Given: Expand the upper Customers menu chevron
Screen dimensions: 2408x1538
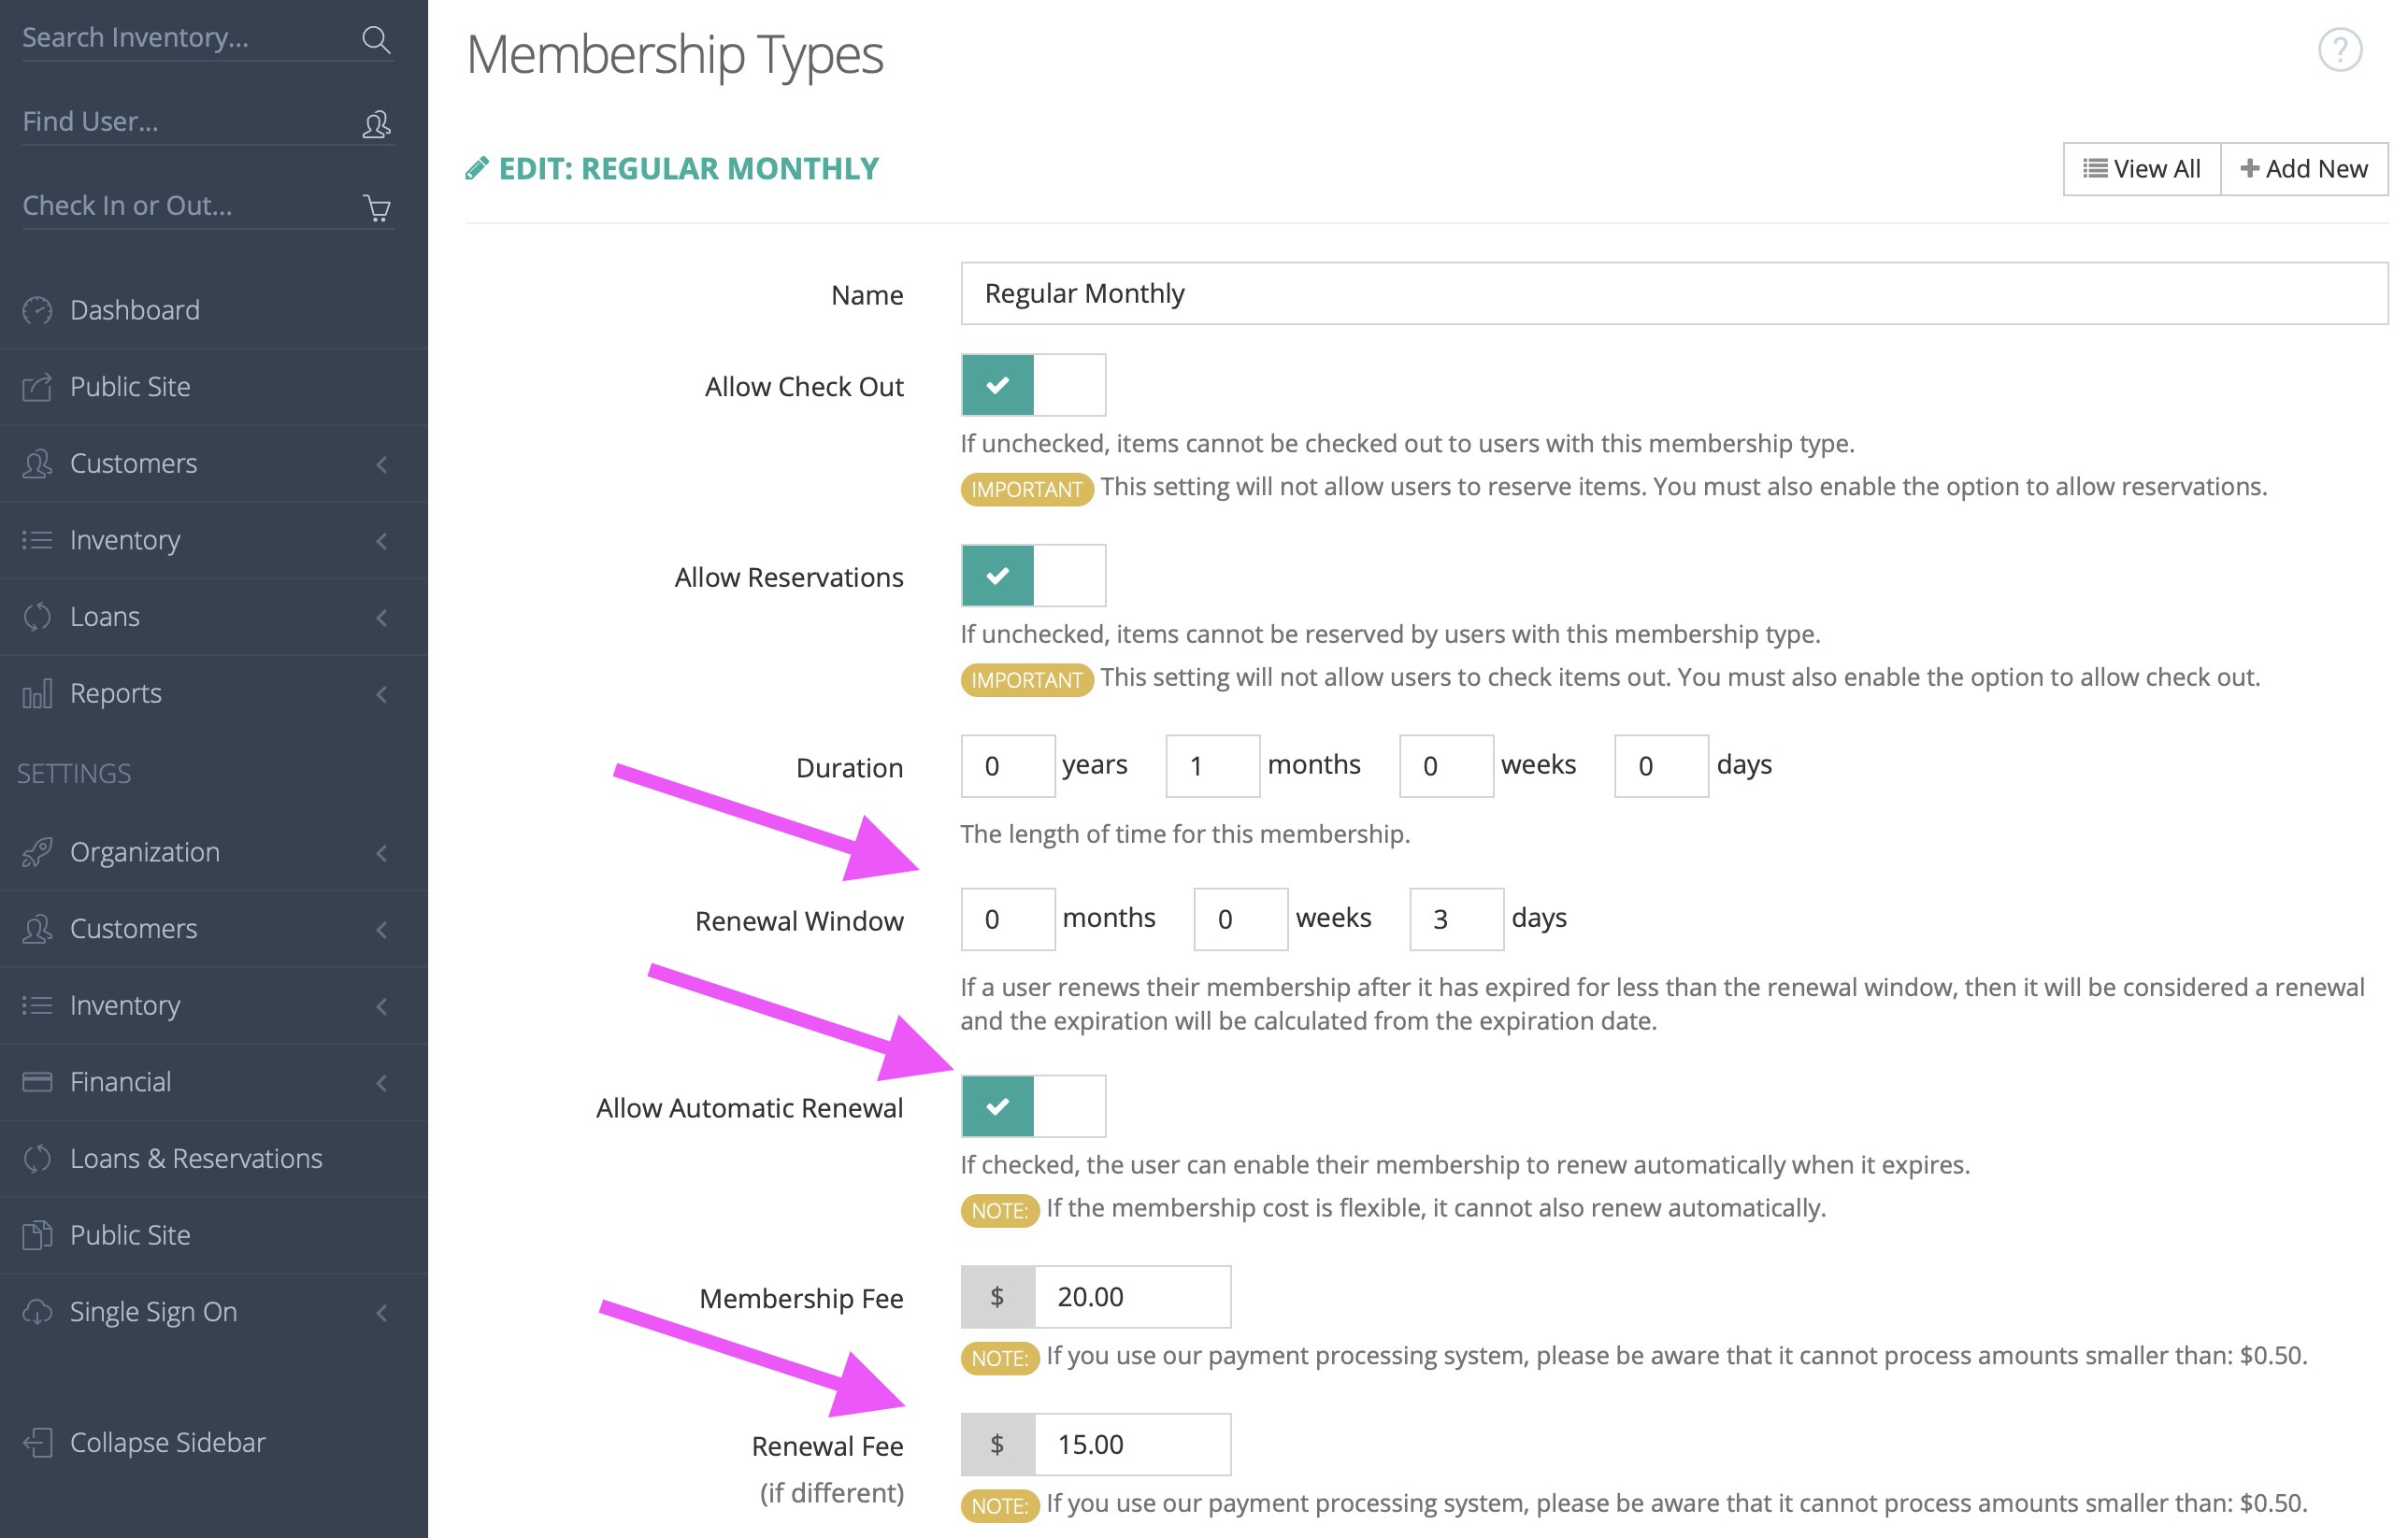Looking at the screenshot, I should [382, 463].
